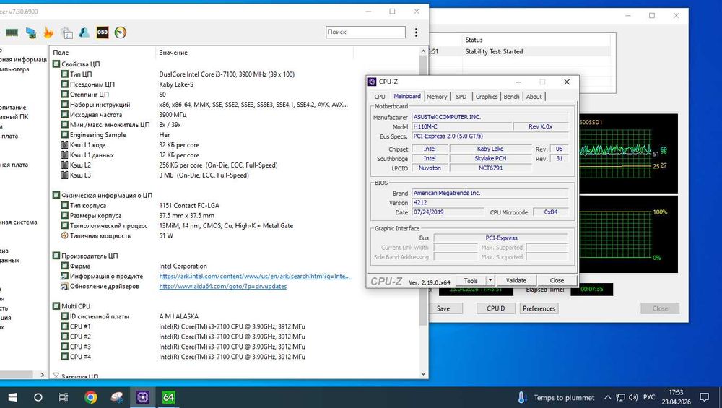Image resolution: width=722 pixels, height=408 pixels.
Task: Click CPUID in the stability test window
Action: click(x=495, y=308)
